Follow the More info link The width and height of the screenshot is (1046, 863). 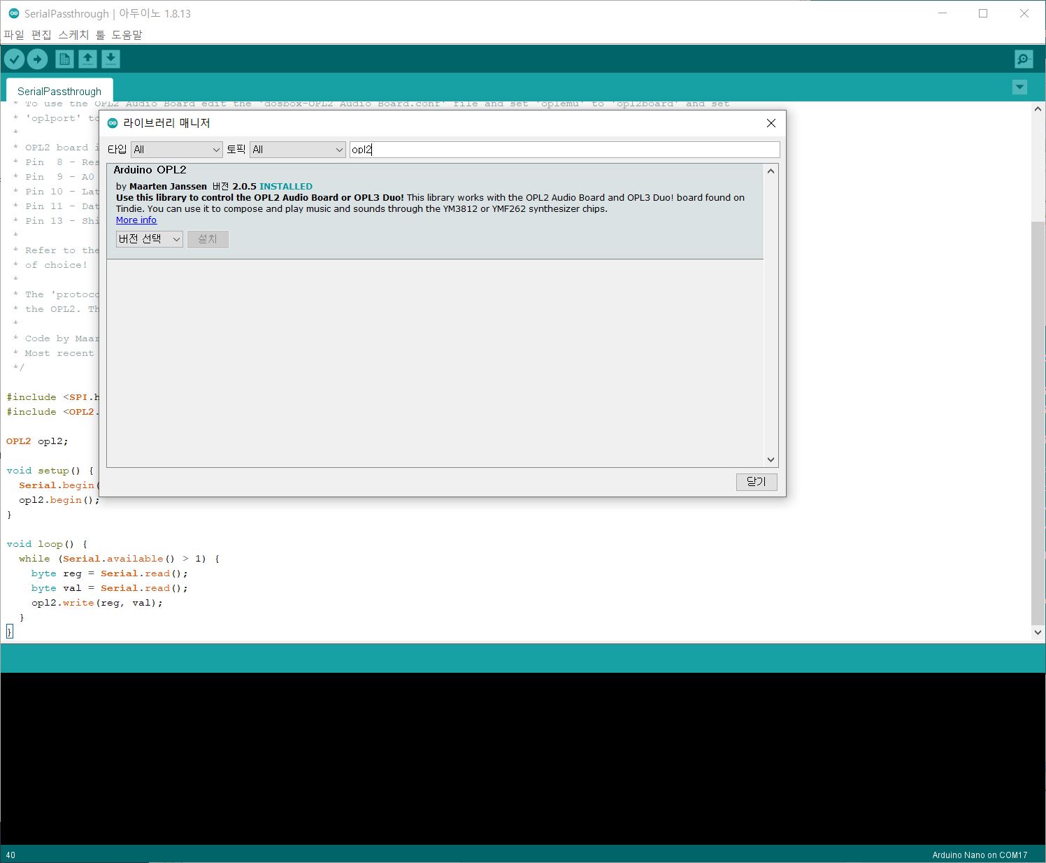tap(136, 220)
